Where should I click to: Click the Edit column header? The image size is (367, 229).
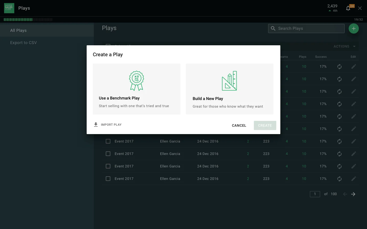point(353,57)
